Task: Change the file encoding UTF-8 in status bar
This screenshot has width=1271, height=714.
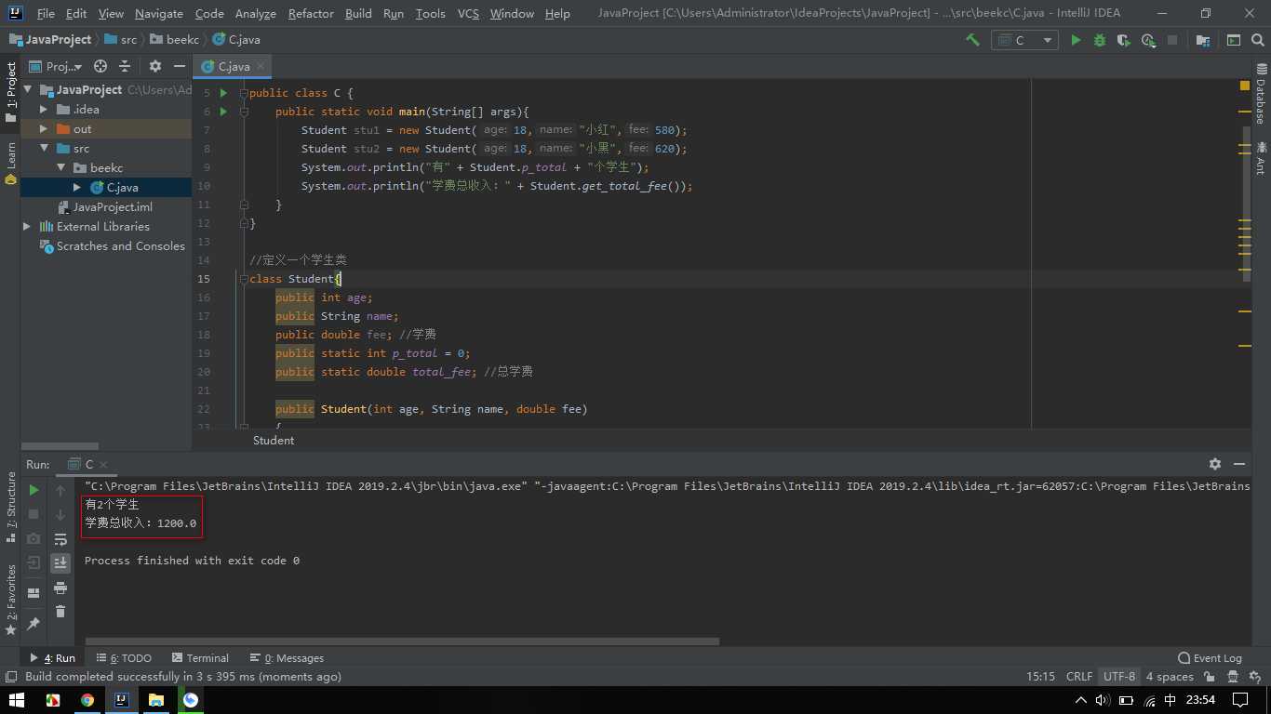Action: 1119,676
